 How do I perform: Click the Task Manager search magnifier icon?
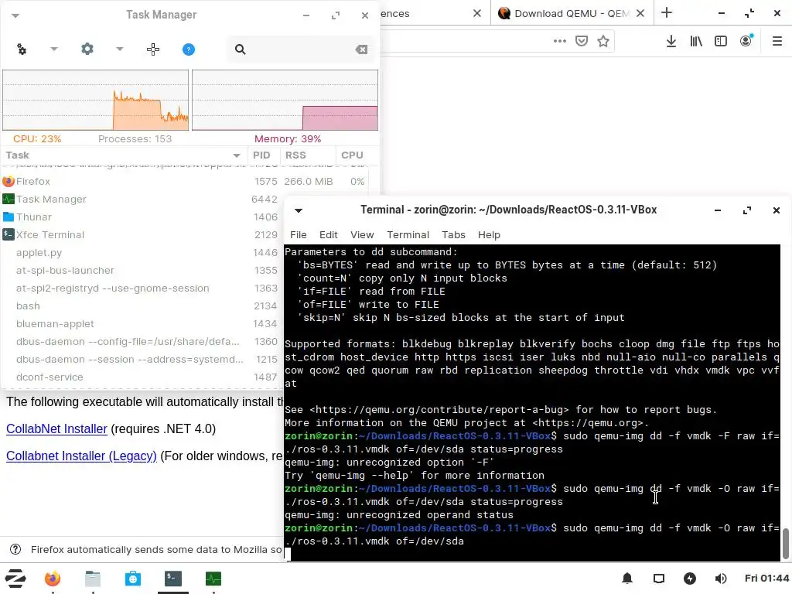tap(241, 49)
